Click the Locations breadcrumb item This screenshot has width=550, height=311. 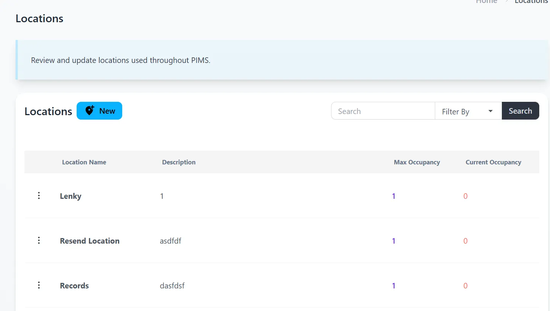pos(531,2)
